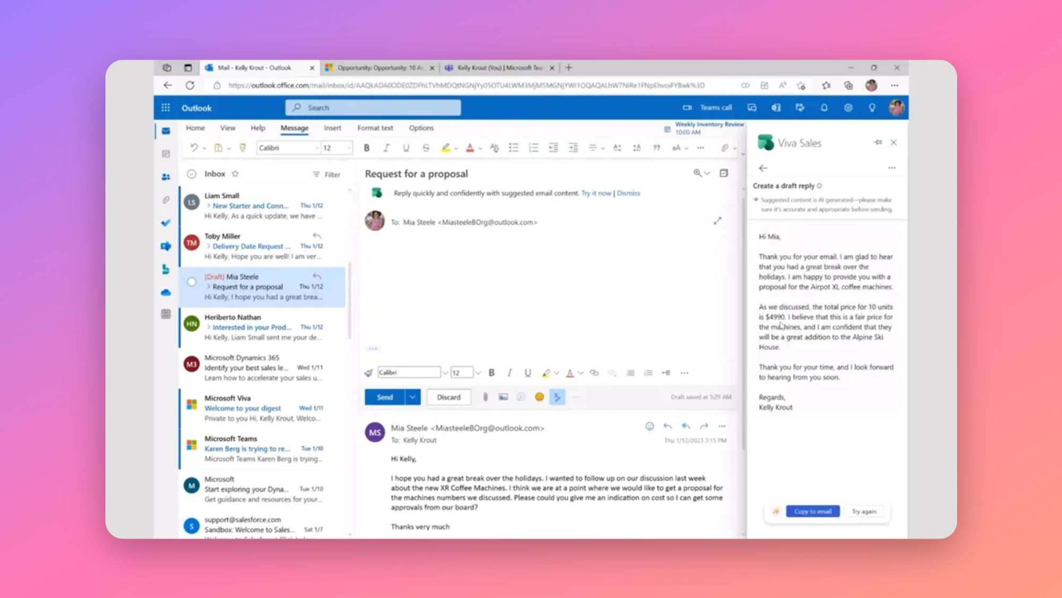The width and height of the screenshot is (1062, 598).
Task: Apply Bold in the top ribbon
Action: click(366, 148)
